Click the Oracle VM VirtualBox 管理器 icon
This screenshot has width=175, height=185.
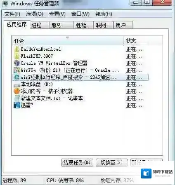[x=17, y=63]
